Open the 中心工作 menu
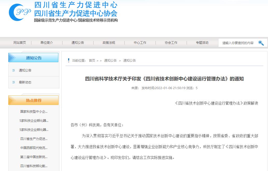The width and height of the screenshot is (268, 171). click(x=140, y=43)
